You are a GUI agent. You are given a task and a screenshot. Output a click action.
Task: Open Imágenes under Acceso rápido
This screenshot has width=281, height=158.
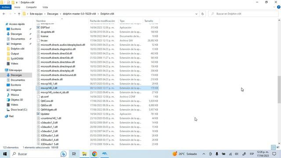[16, 44]
